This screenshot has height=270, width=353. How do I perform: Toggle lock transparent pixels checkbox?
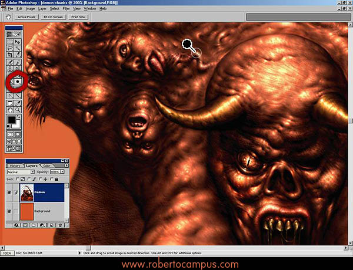17,179
